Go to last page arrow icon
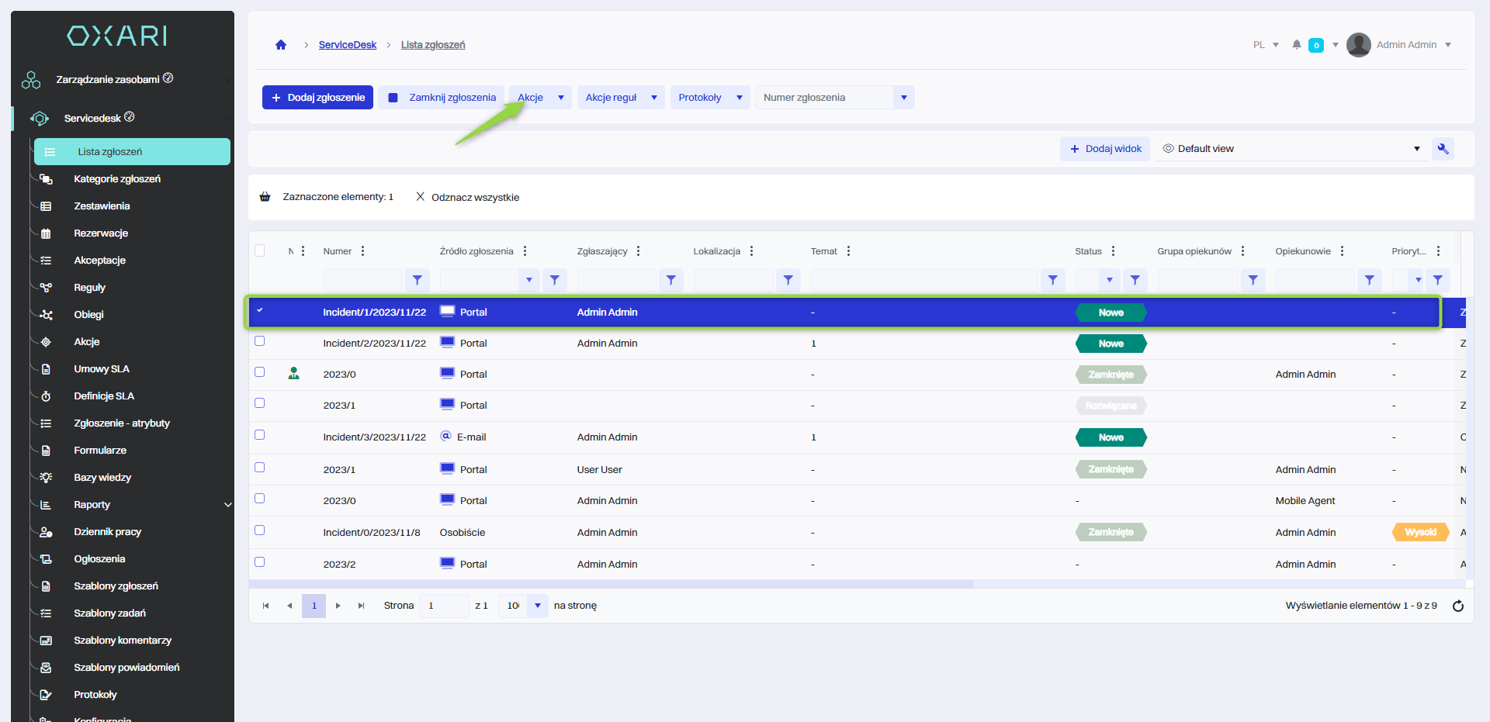Viewport: 1490px width, 722px height. pyautogui.click(x=361, y=606)
